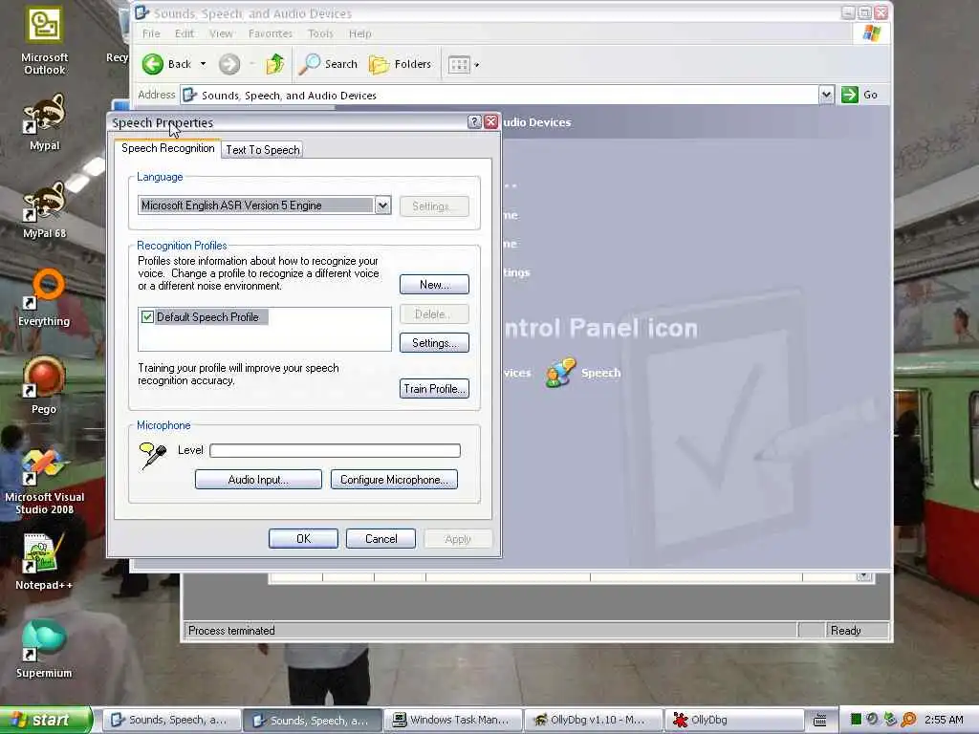Click the Audio Input... button
979x734 pixels.
point(258,480)
